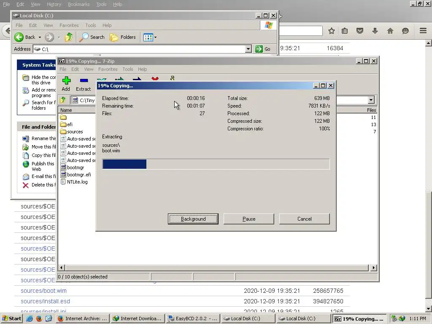The image size is (432, 324).
Task: Switch to EasyBCD 2.0.2 taskbar button
Action: pyautogui.click(x=193, y=319)
